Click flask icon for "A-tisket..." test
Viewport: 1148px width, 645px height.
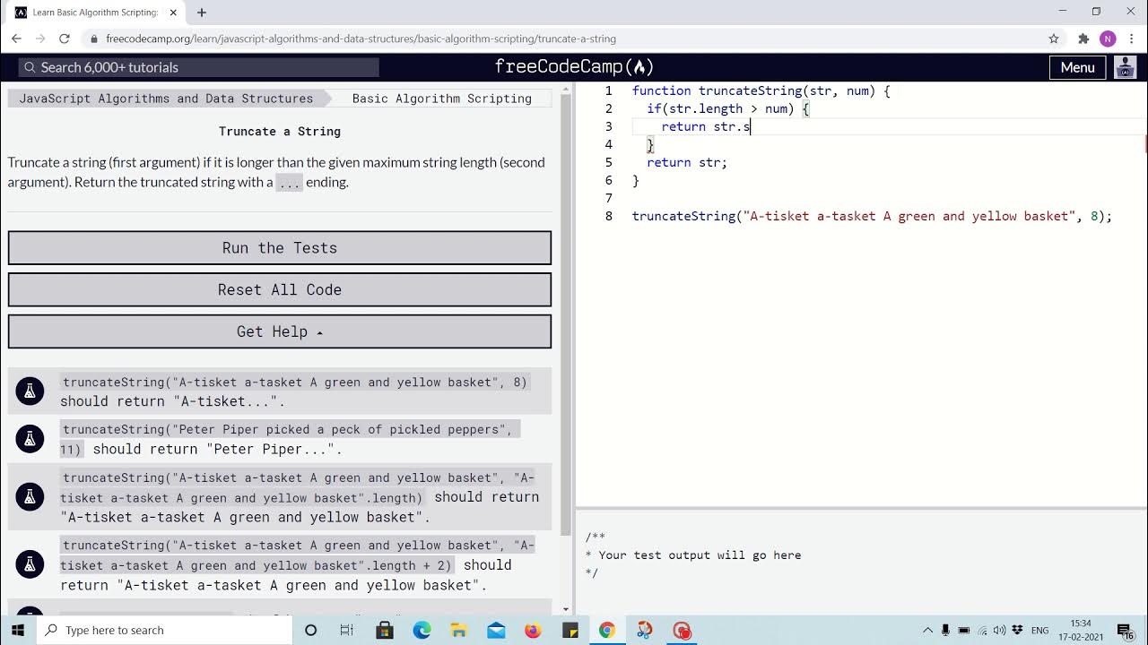pos(30,391)
